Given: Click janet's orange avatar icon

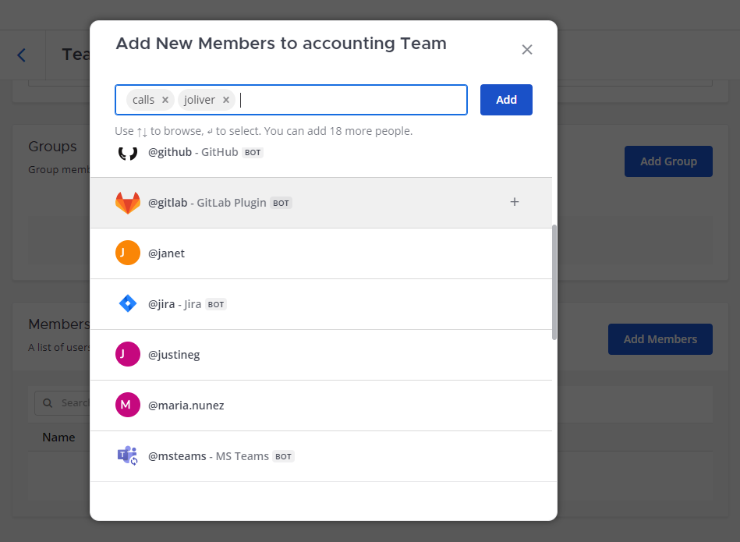Looking at the screenshot, I should [x=127, y=253].
